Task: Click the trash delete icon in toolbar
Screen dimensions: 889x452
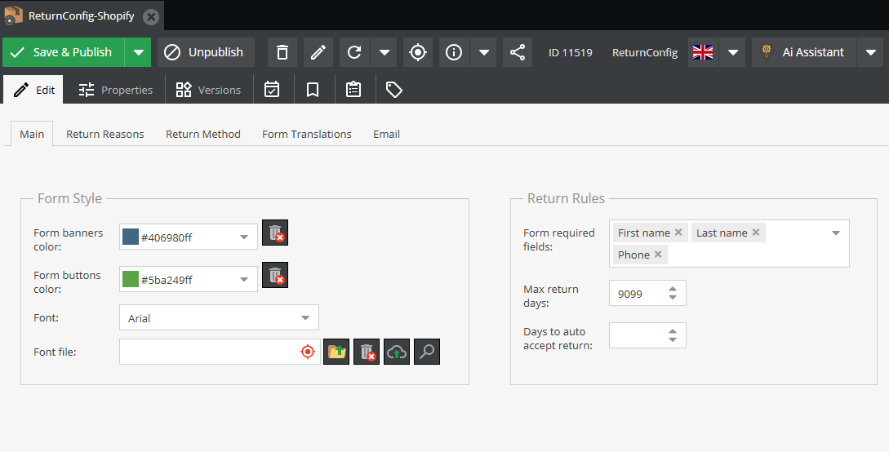Action: (x=282, y=52)
